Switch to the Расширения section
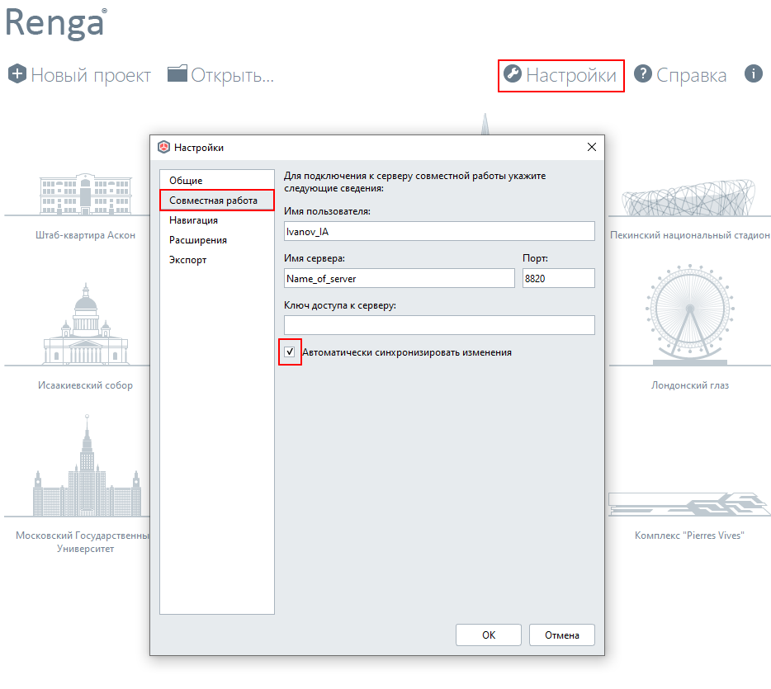Image resolution: width=771 pixels, height=689 pixels. coord(217,240)
